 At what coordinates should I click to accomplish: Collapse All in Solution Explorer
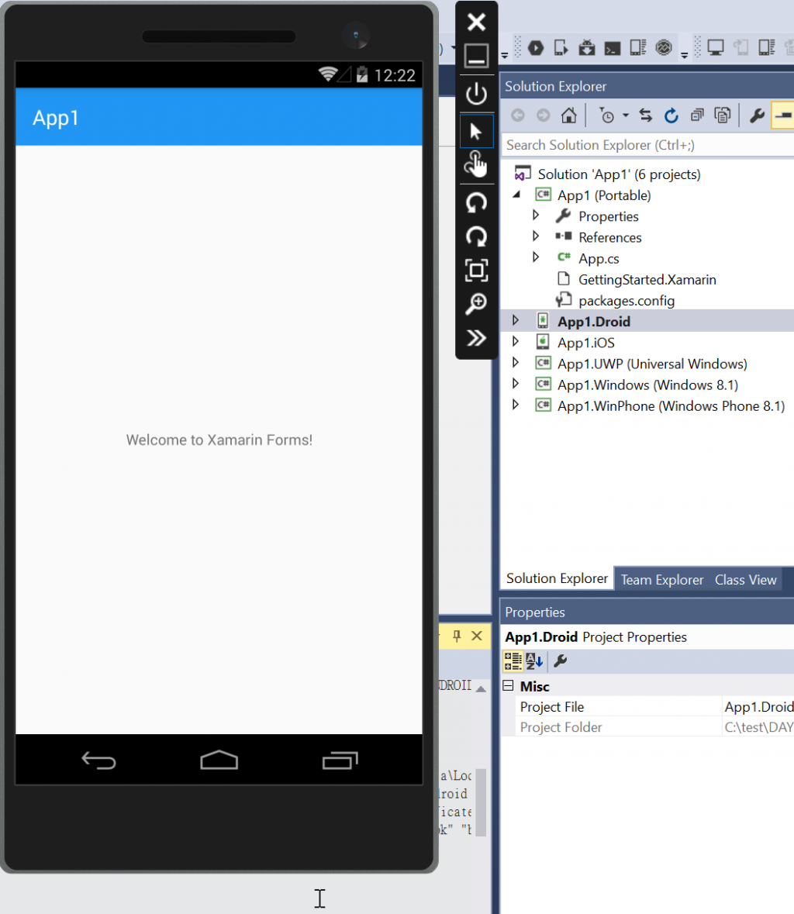pos(697,116)
